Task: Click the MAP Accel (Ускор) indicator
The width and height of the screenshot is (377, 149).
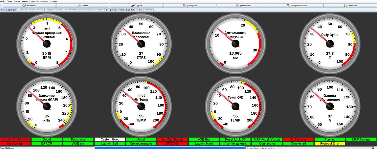Action: (267, 140)
